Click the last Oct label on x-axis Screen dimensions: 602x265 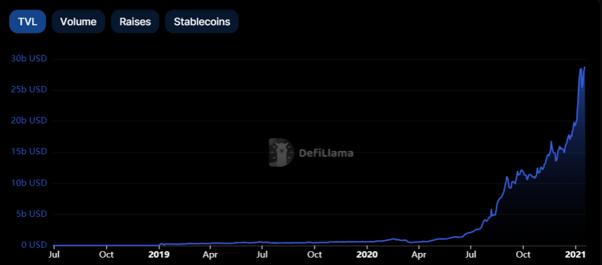(x=523, y=254)
